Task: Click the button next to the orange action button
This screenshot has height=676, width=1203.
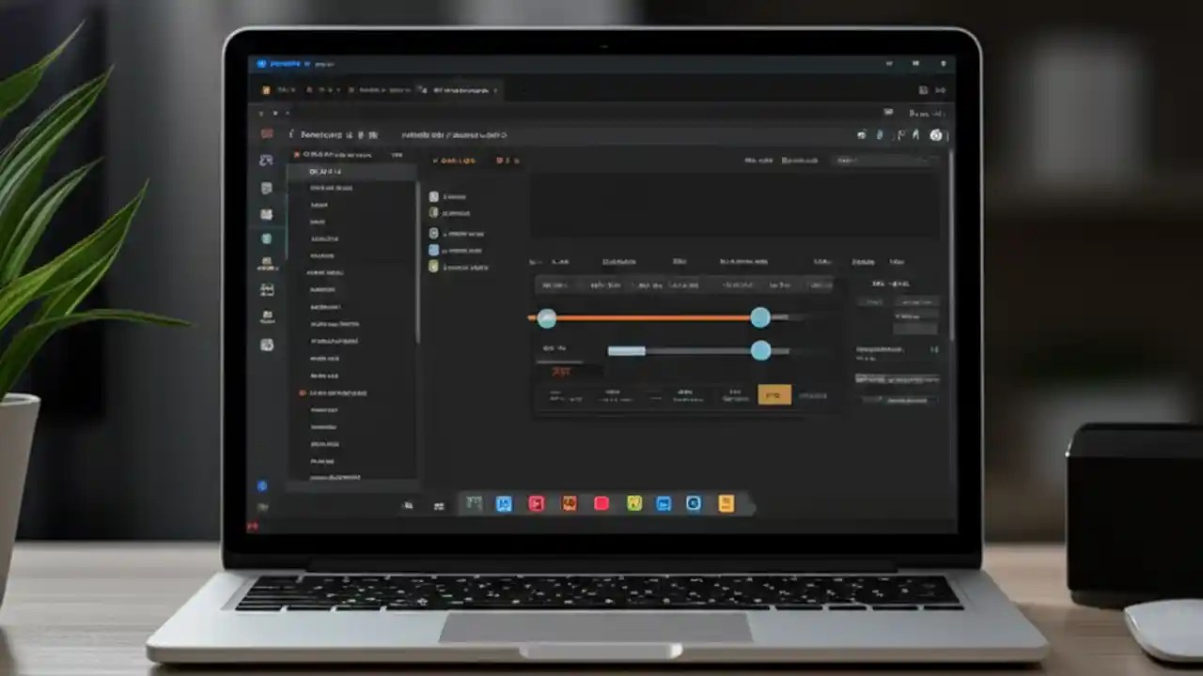Action: click(x=813, y=395)
